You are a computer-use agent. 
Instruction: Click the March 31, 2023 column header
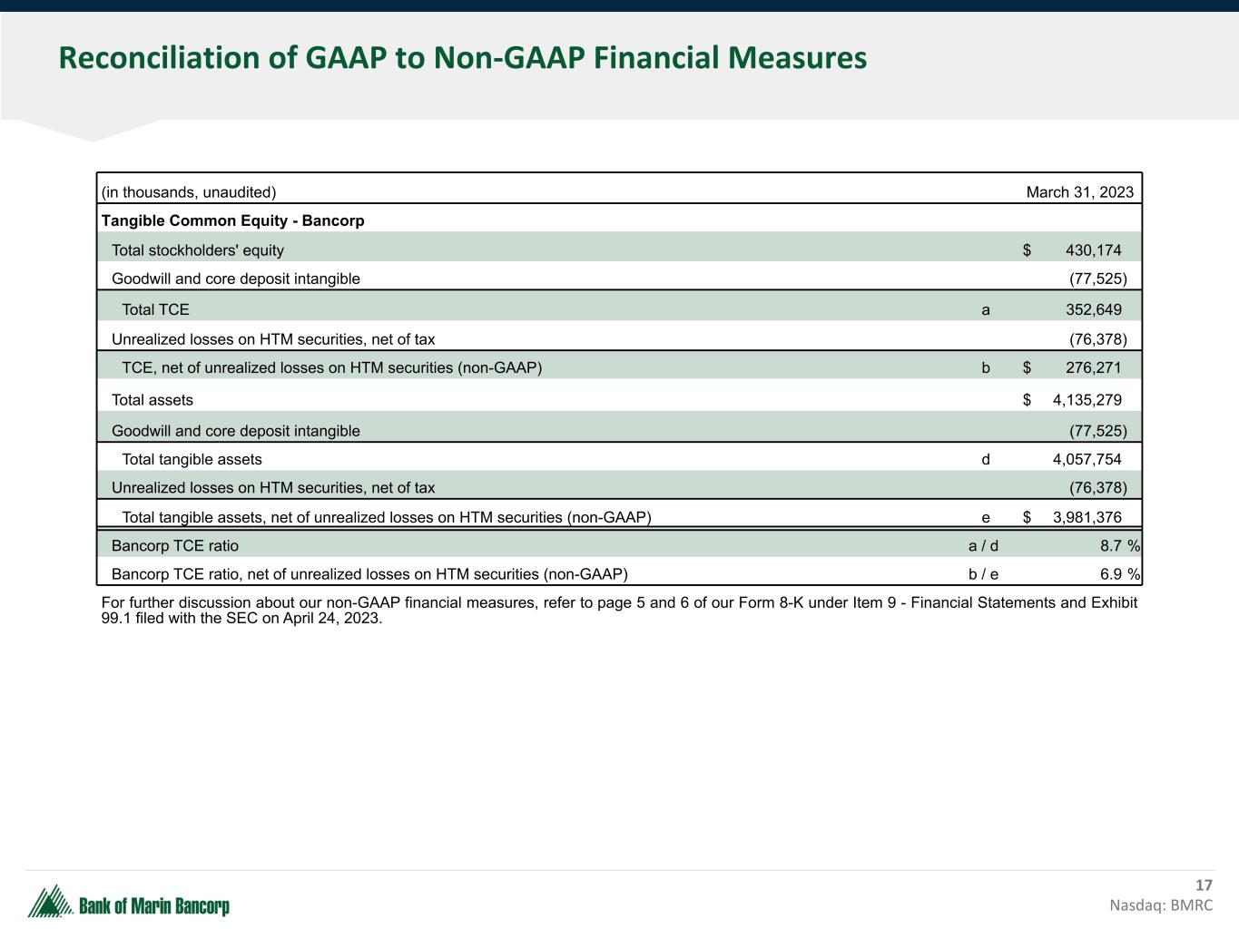1079,192
